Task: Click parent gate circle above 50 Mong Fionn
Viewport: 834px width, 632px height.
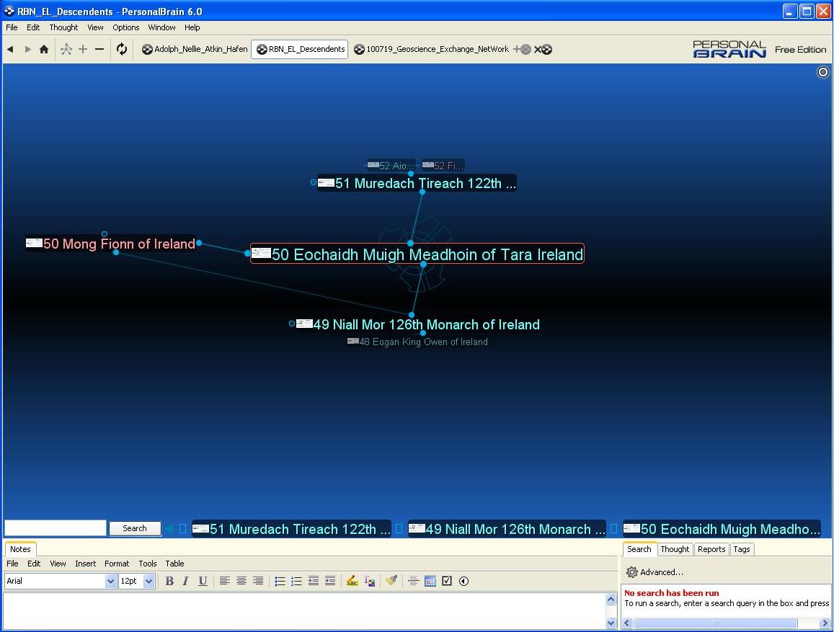Action: (x=105, y=234)
